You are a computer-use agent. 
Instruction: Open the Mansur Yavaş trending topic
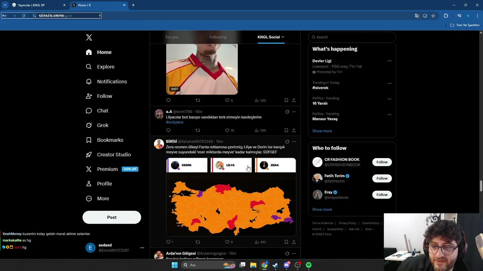(325, 119)
